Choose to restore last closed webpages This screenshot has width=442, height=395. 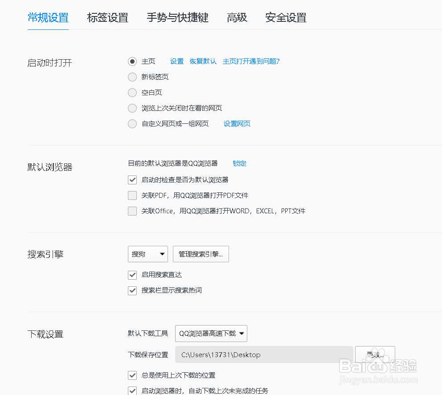pos(132,108)
